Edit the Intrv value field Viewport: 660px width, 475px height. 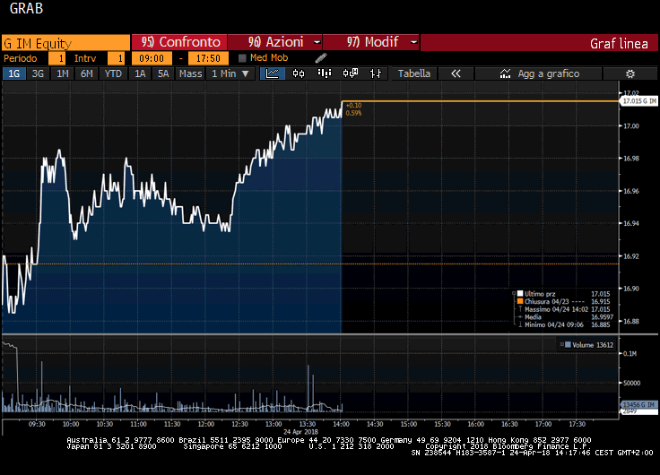(x=117, y=58)
